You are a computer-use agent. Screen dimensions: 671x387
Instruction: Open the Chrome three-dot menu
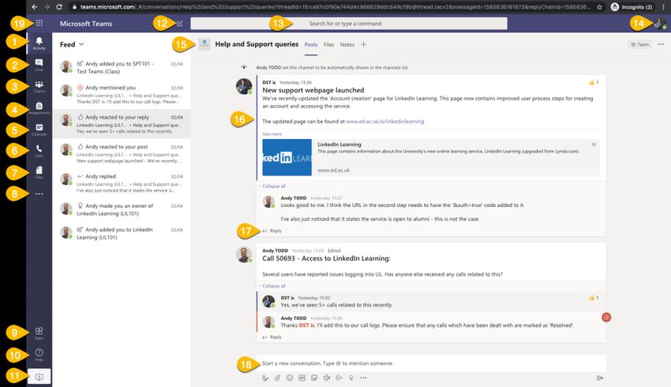click(x=663, y=7)
